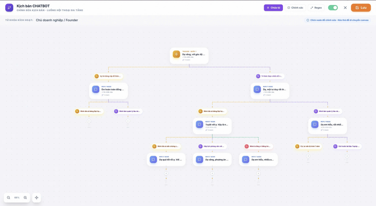Viewport: 376px width, 206px height.
Task: Add node below 'Dạ quá tốt rồi ạ' reply
Action: coord(166,173)
